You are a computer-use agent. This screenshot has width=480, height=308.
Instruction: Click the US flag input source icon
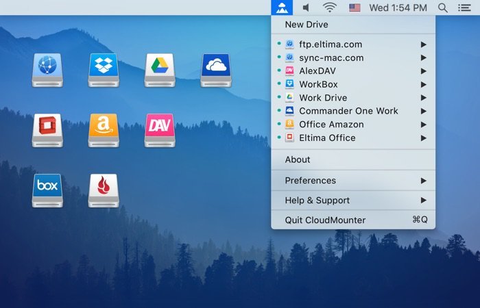click(355, 8)
